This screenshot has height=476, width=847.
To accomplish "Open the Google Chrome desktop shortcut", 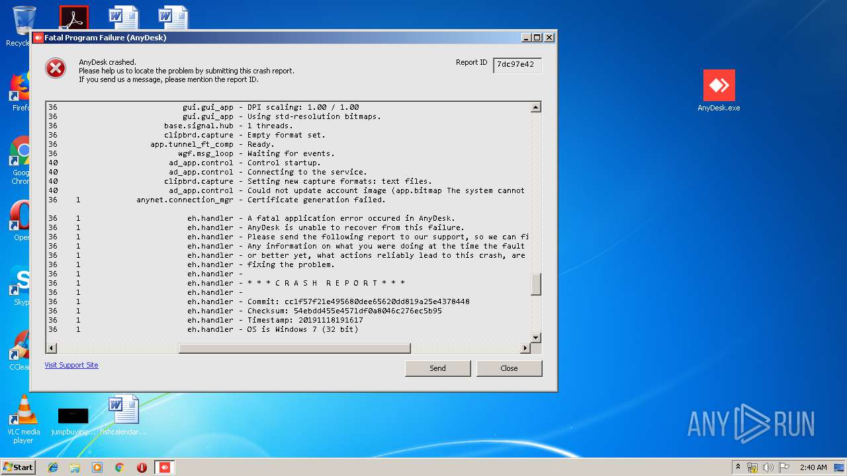I will [21, 160].
